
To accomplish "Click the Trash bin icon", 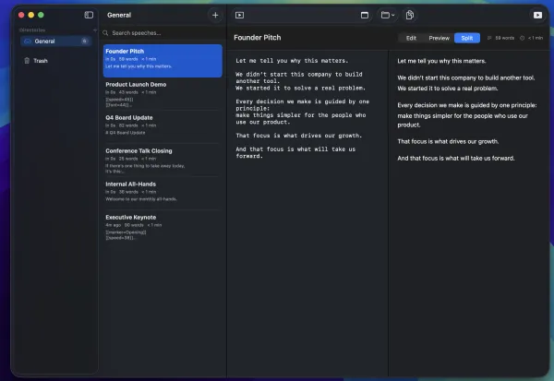I will point(27,61).
